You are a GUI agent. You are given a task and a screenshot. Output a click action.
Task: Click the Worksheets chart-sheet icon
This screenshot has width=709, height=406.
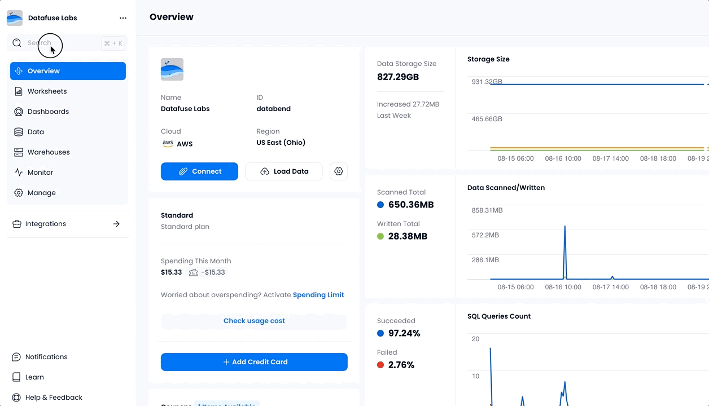(x=19, y=91)
